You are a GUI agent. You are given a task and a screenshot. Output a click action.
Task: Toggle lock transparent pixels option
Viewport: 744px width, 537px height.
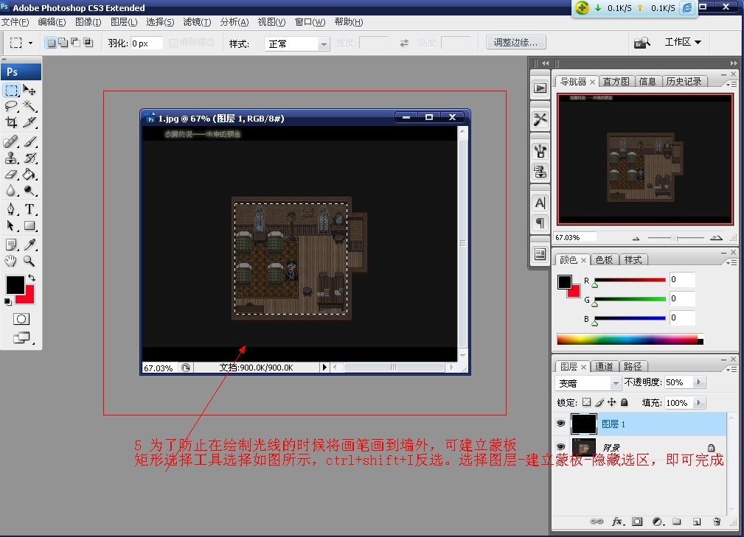(587, 402)
